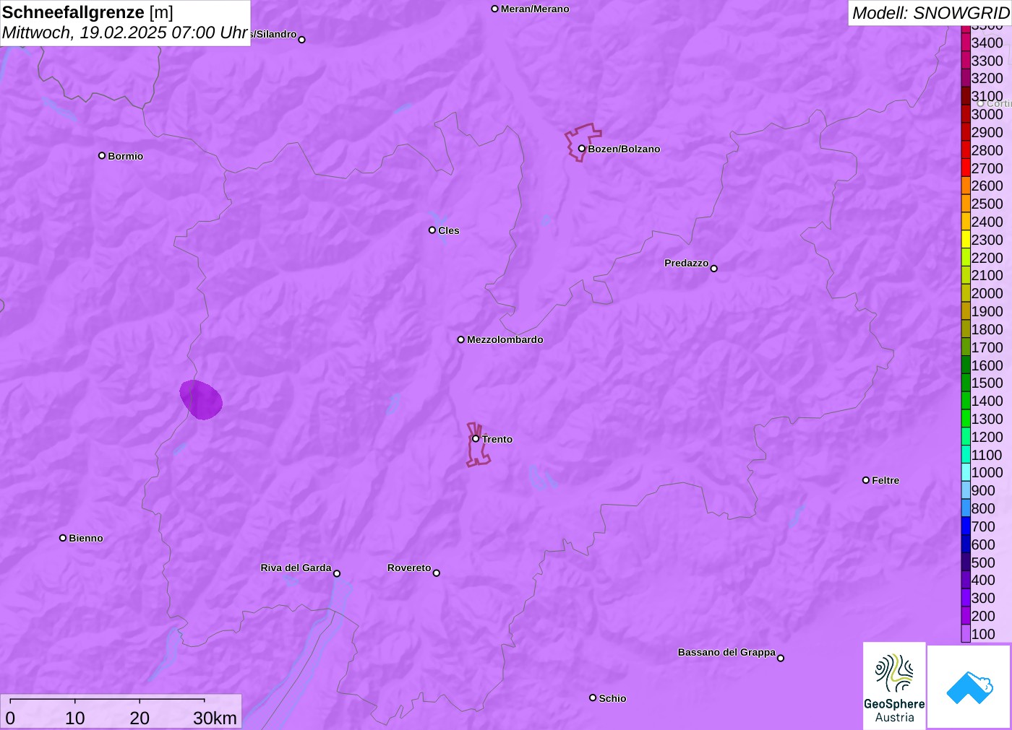Click the Bassano del Grappa marker
Screen dimensions: 1012x730
[x=781, y=658]
